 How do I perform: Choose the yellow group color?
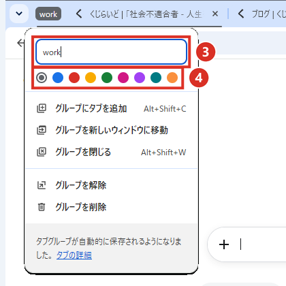[91, 78]
